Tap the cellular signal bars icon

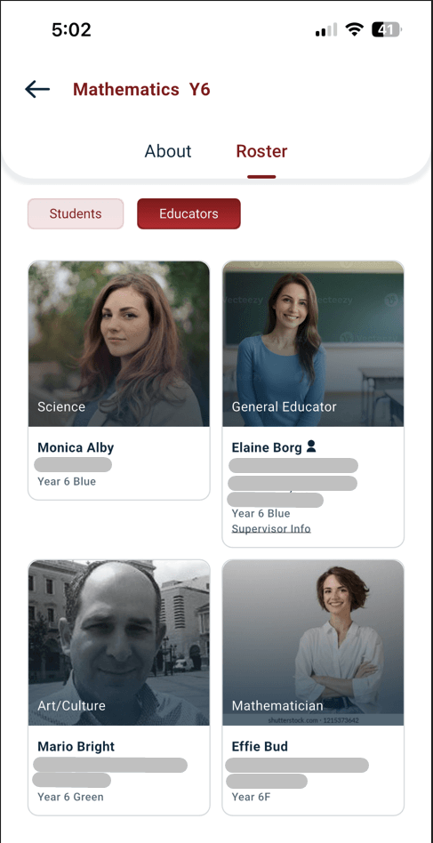(x=326, y=30)
